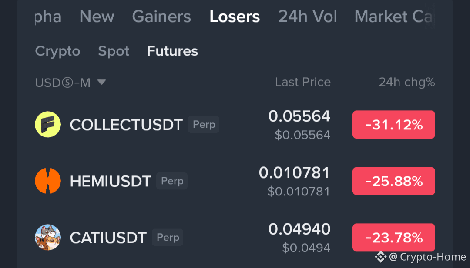Click the -25.88% red change badge
470x268 pixels.
point(393,181)
